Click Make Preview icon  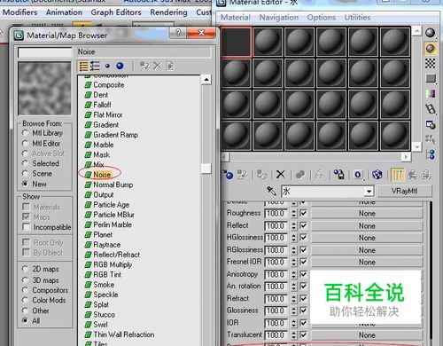[431, 109]
